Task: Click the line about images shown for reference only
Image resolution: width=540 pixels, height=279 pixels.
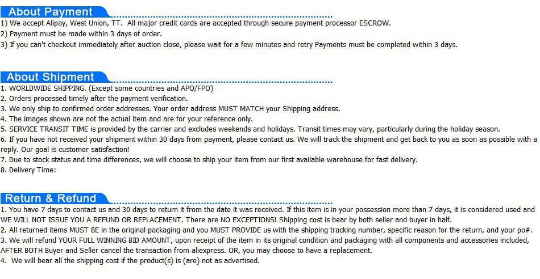Action: tap(126, 119)
